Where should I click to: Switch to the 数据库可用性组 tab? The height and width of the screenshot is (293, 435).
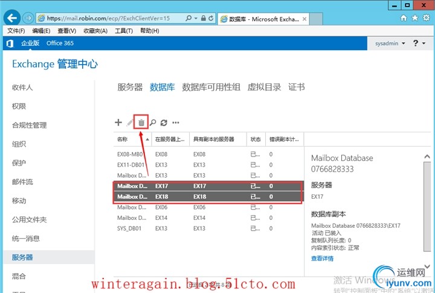point(211,87)
